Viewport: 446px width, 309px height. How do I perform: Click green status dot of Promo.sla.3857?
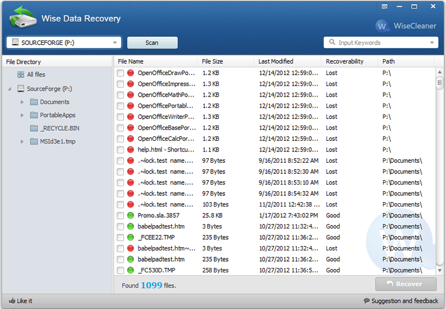pos(131,215)
